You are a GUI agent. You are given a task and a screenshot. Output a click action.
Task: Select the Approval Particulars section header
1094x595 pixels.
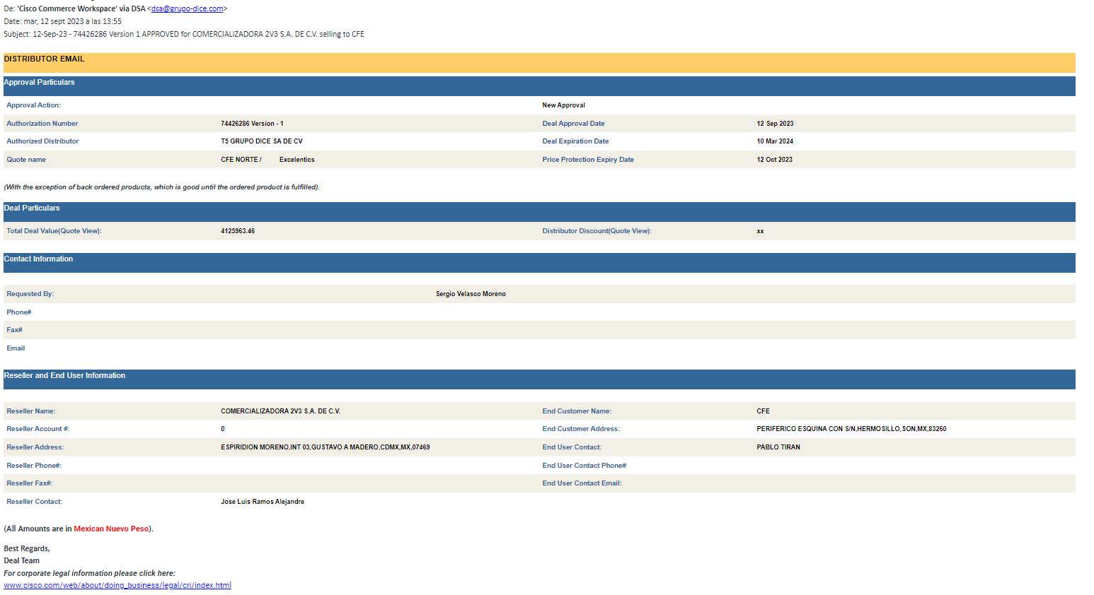tap(39, 83)
